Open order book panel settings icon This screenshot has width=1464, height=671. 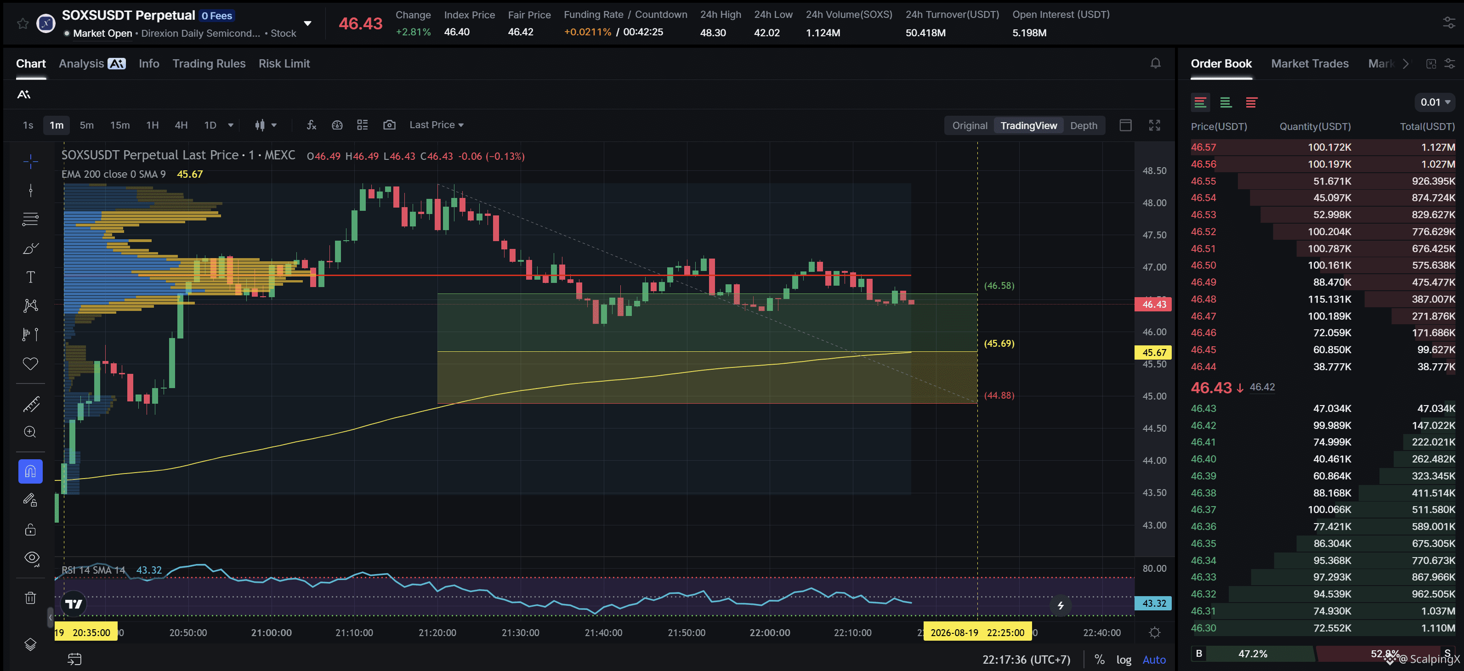click(1450, 64)
